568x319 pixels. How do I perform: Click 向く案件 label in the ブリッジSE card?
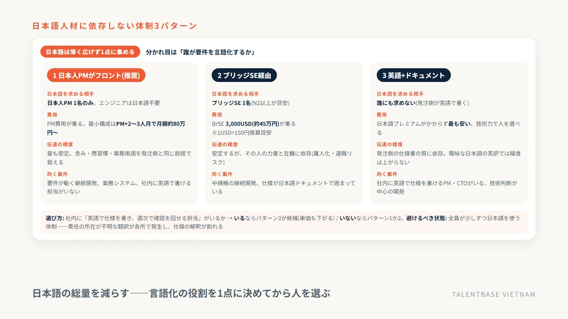(x=222, y=174)
